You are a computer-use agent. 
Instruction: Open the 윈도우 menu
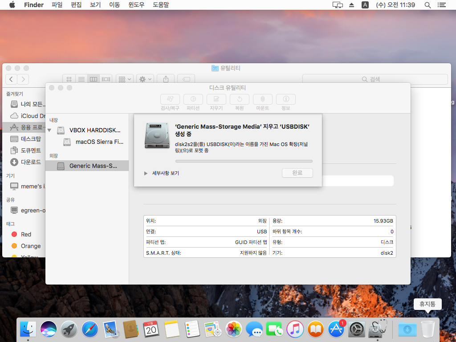(x=136, y=5)
